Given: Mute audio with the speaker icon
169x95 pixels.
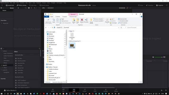Looking at the screenshot, I should point(153,57).
